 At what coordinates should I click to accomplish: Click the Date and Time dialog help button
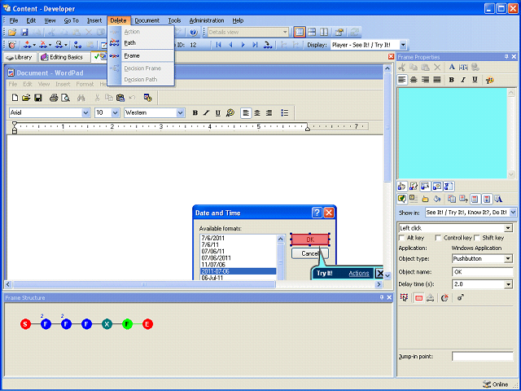tap(317, 213)
